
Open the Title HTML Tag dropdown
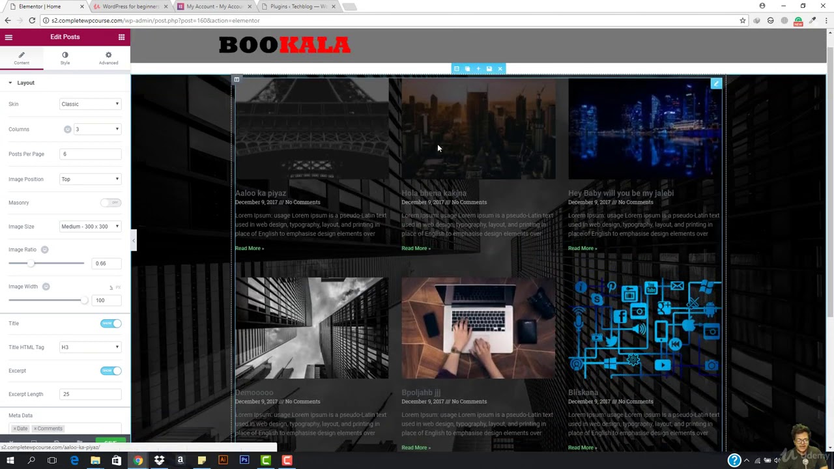(x=90, y=347)
